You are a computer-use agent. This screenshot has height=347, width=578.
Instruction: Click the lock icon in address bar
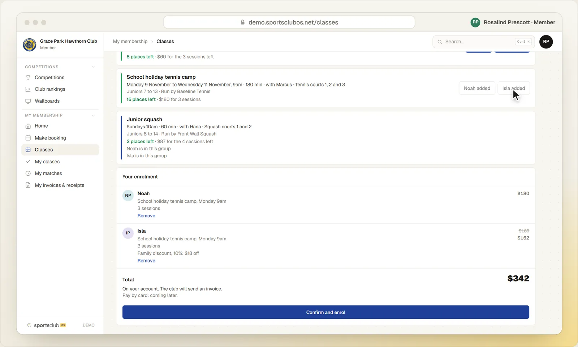tap(243, 22)
